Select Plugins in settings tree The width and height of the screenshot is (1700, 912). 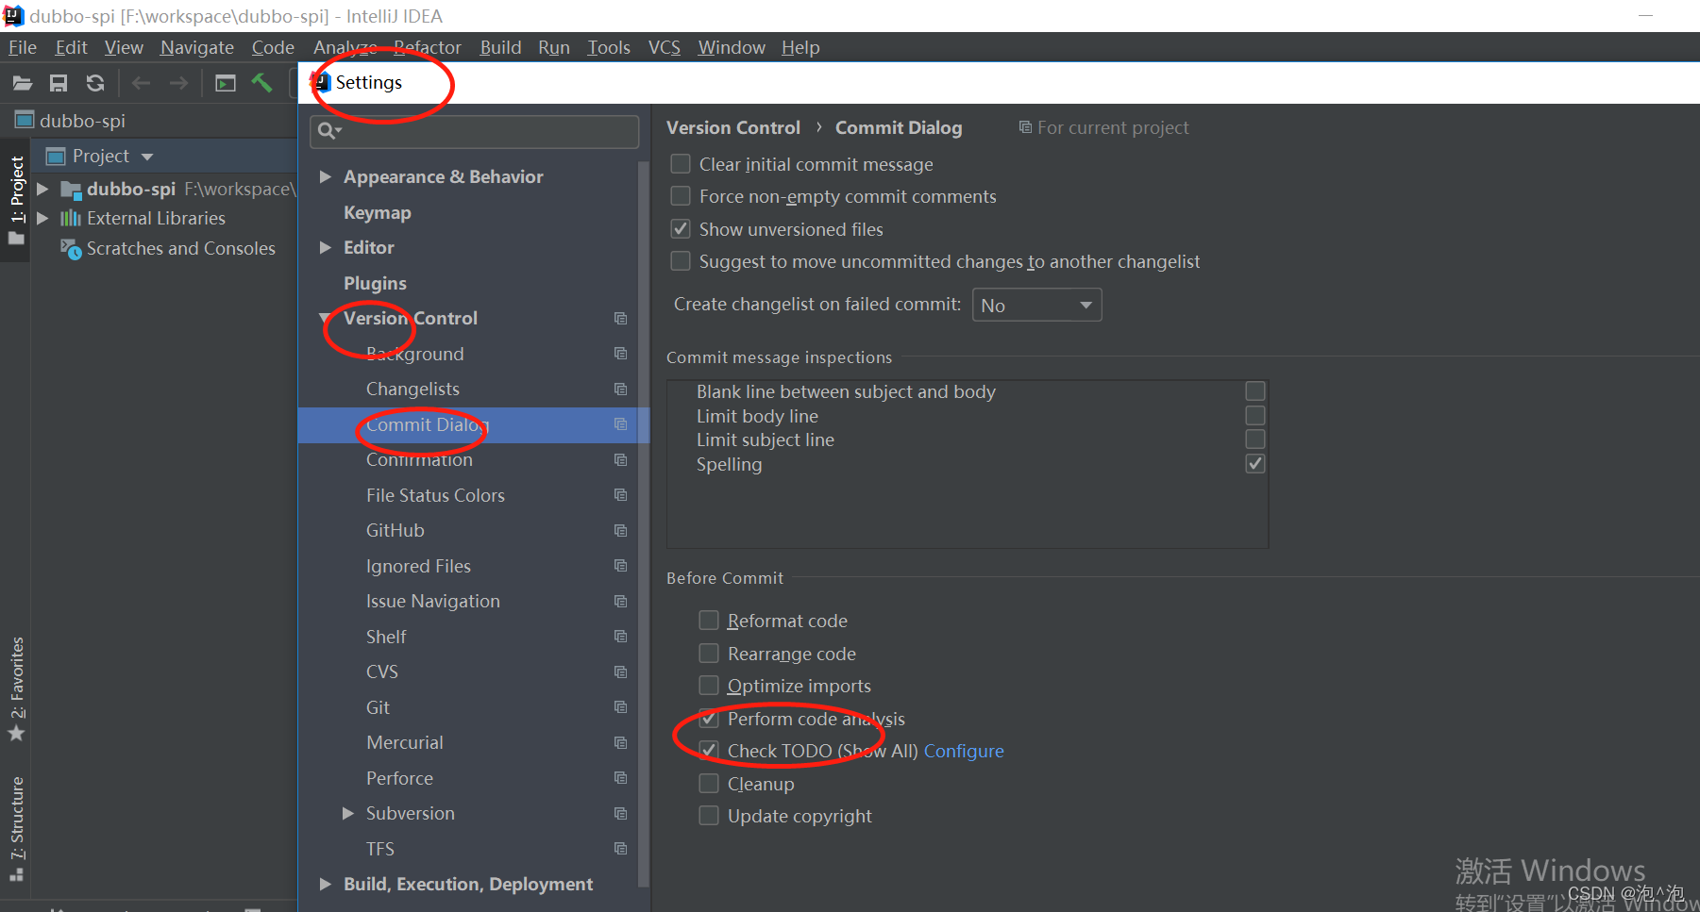pyautogui.click(x=375, y=284)
